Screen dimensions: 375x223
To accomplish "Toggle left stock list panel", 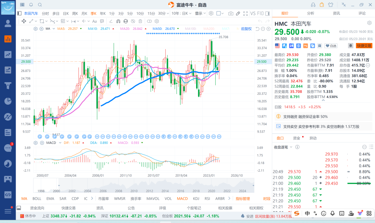I will pos(19,14).
